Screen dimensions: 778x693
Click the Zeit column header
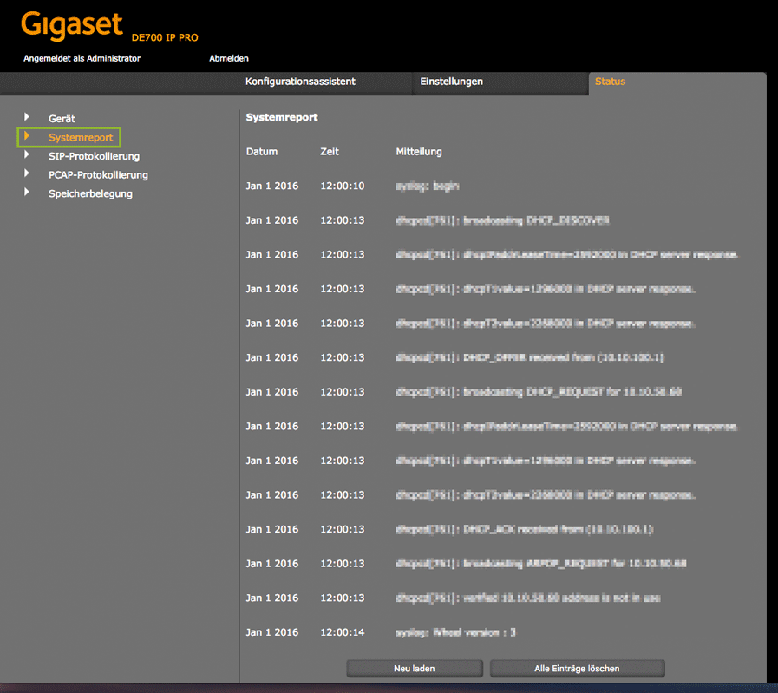pos(330,152)
